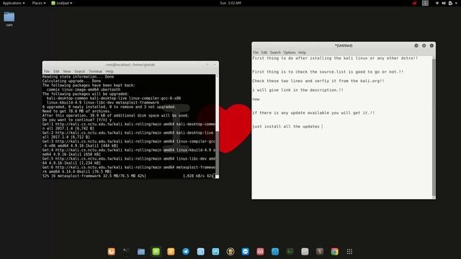Click the green Leafpad icon in the dock
461x259 pixels.
[x=156, y=251]
